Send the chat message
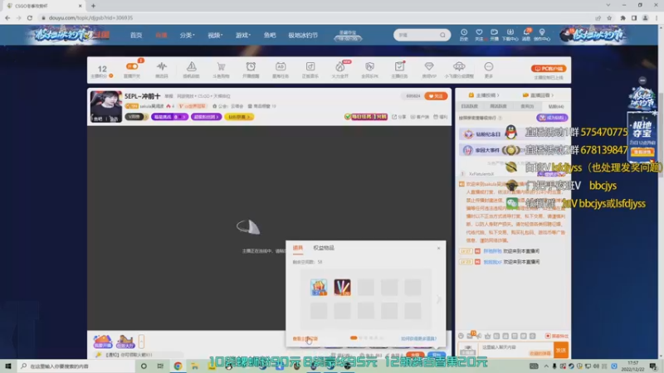This screenshot has width=664, height=373. (x=561, y=350)
